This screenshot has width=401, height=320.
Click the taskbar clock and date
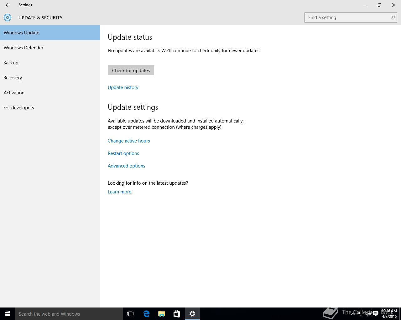tap(389, 314)
